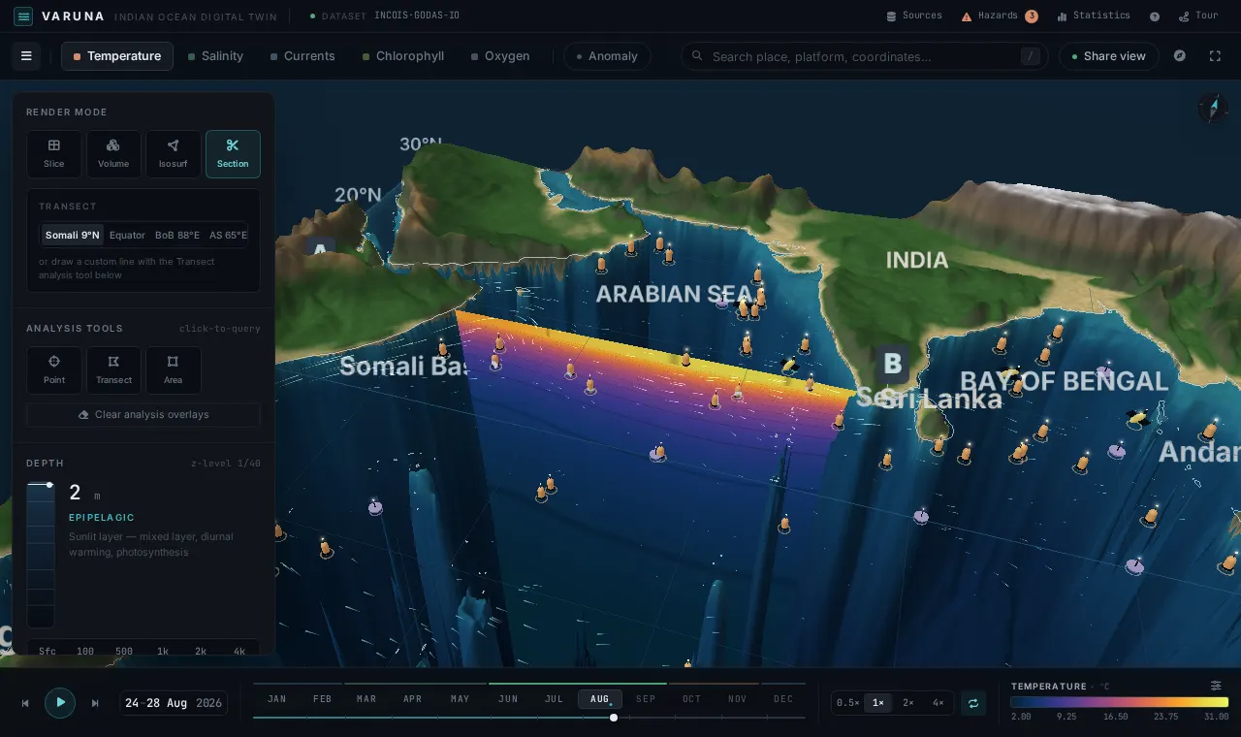Viewport: 1241px width, 737px height.
Task: Switch to the Chlorophyll variable
Action: 403,56
